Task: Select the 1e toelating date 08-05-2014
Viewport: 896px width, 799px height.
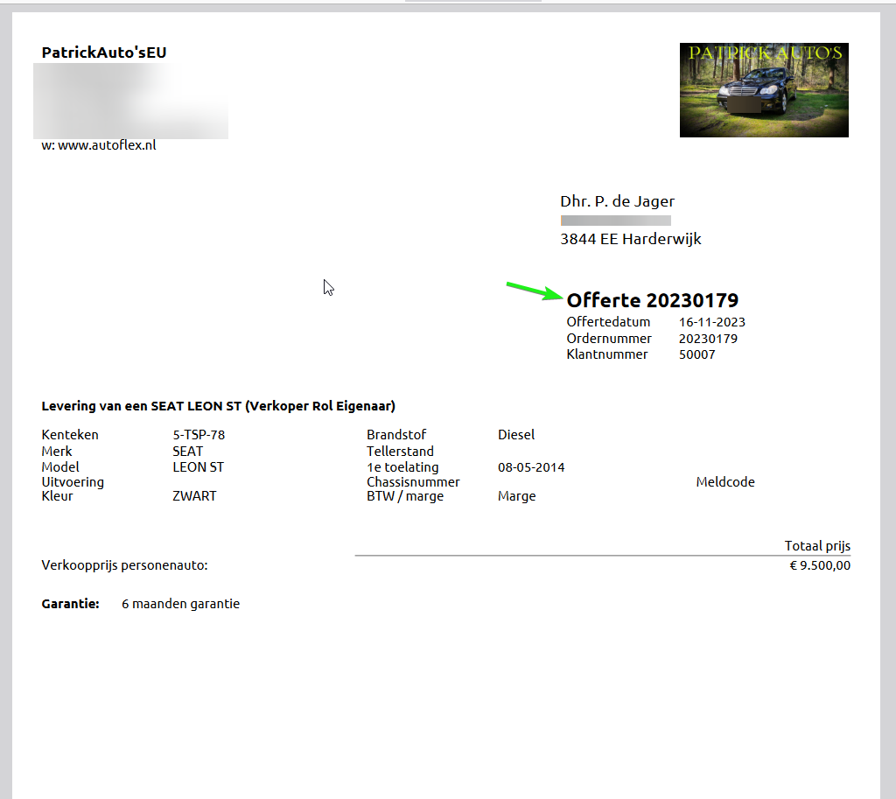Action: (x=531, y=467)
